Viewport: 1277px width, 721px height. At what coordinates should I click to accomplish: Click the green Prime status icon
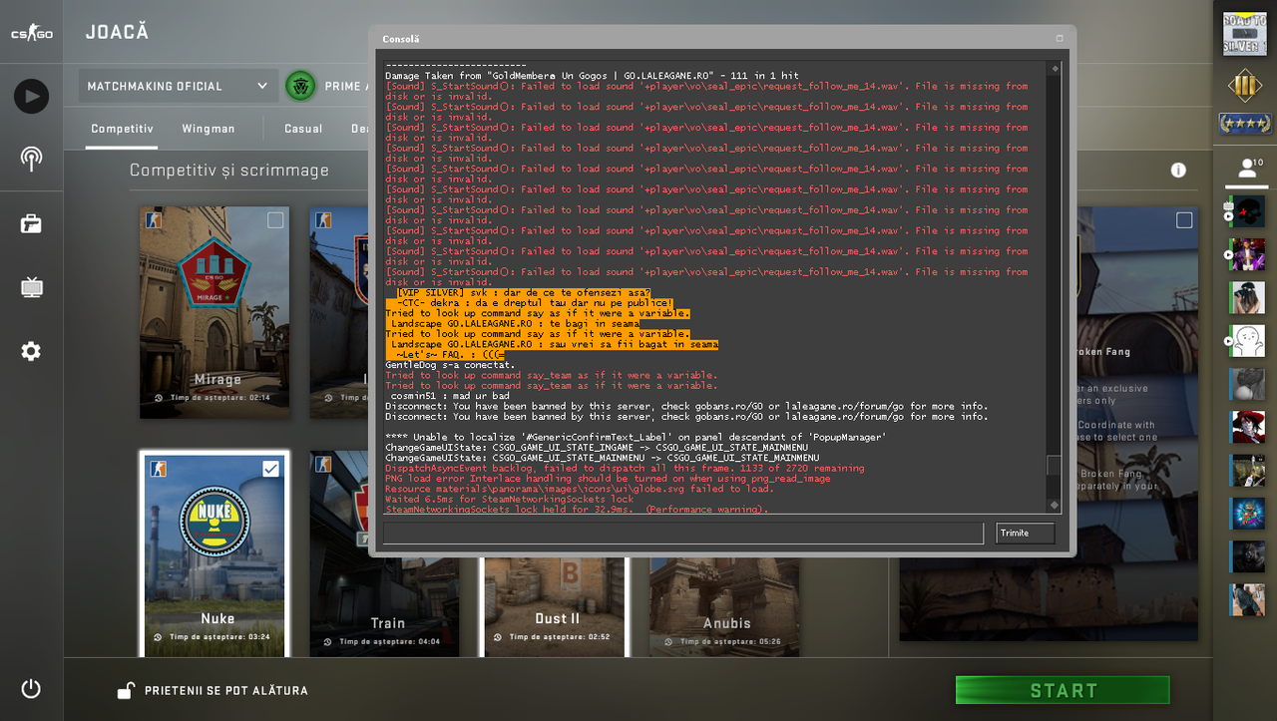300,86
